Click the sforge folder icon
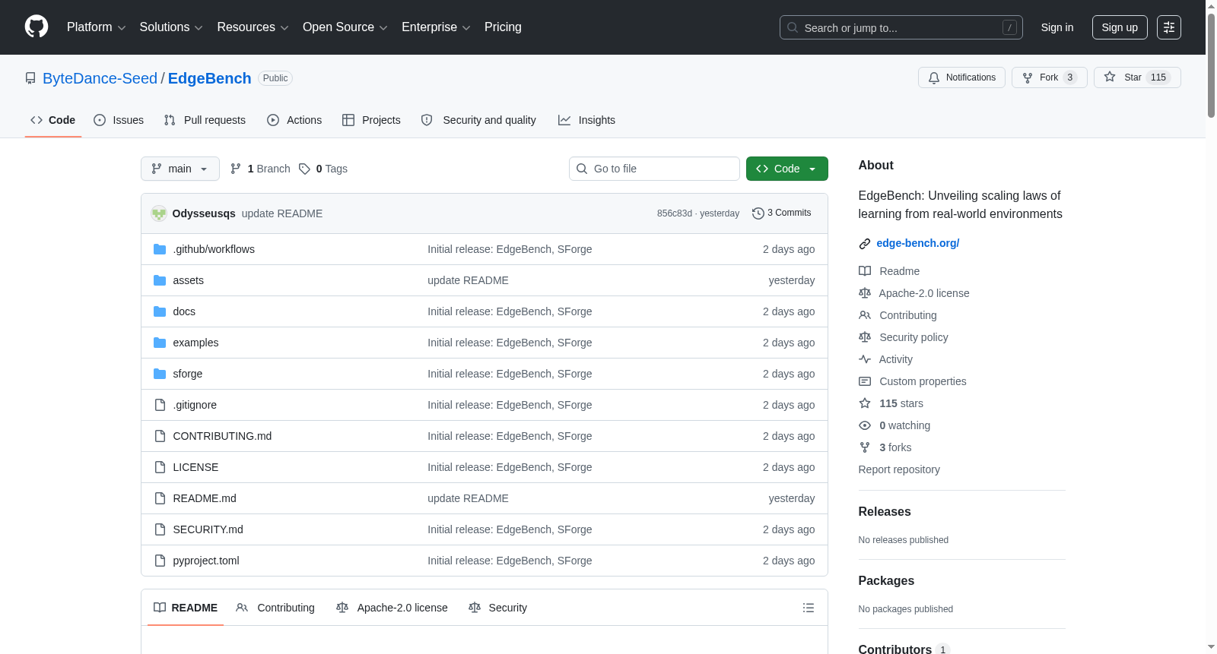The height and width of the screenshot is (654, 1217). [x=160, y=374]
